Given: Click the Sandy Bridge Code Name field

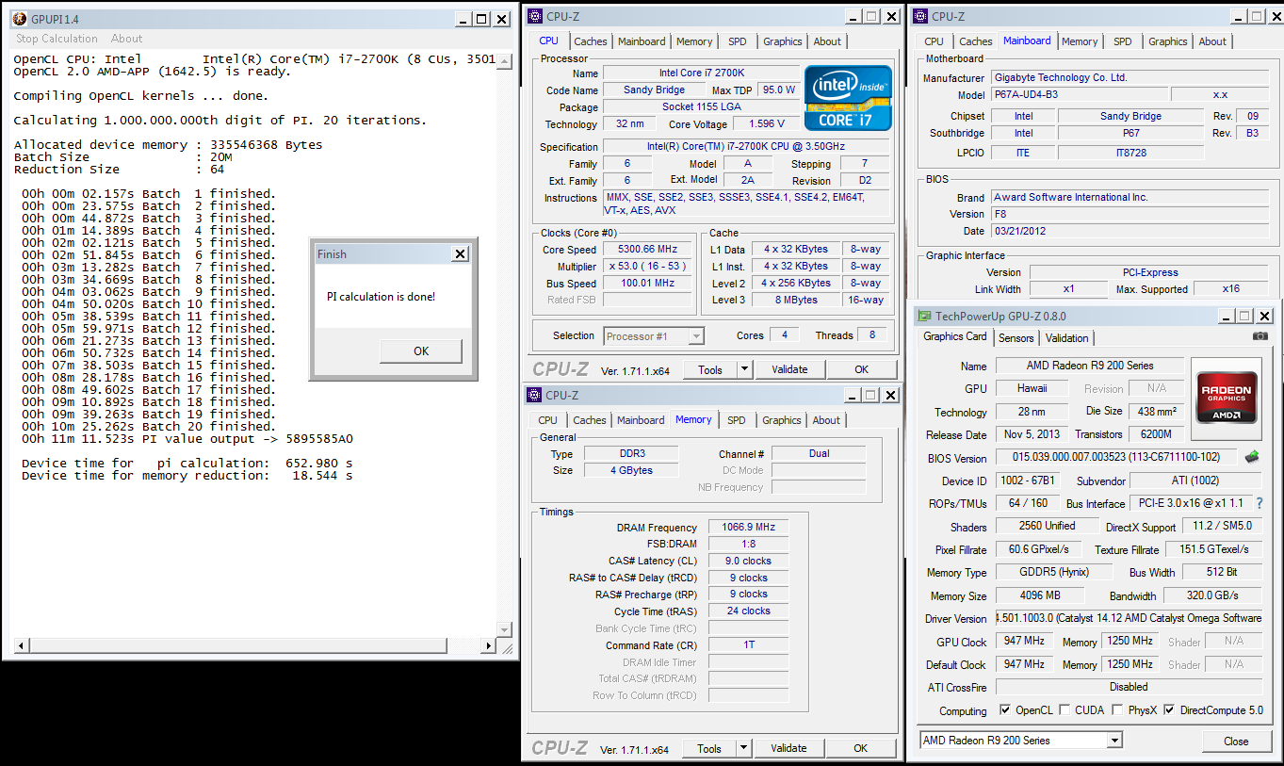Looking at the screenshot, I should tap(655, 90).
